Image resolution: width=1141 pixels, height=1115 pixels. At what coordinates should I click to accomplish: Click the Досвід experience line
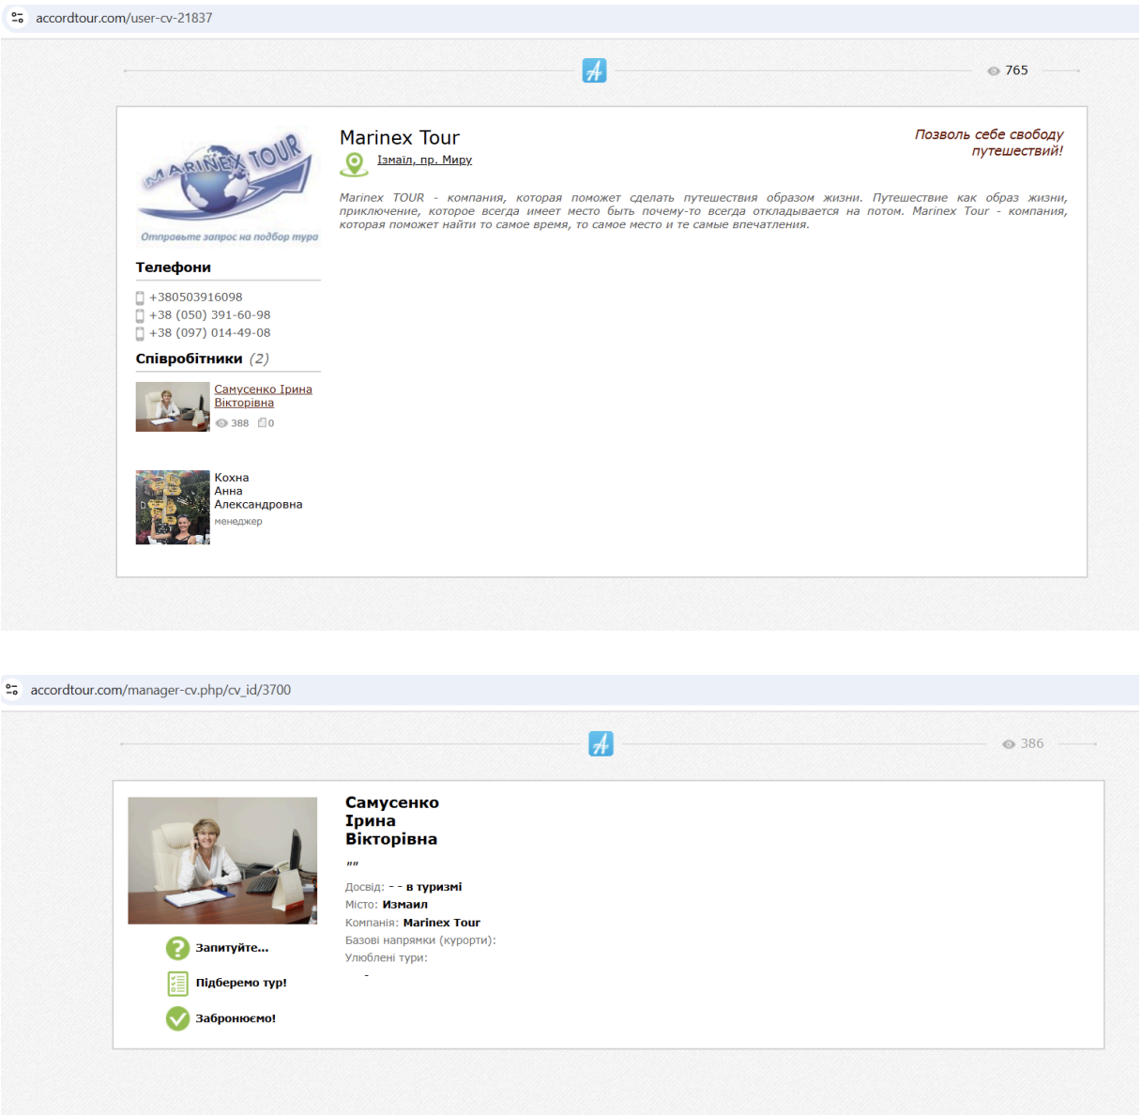coord(403,887)
